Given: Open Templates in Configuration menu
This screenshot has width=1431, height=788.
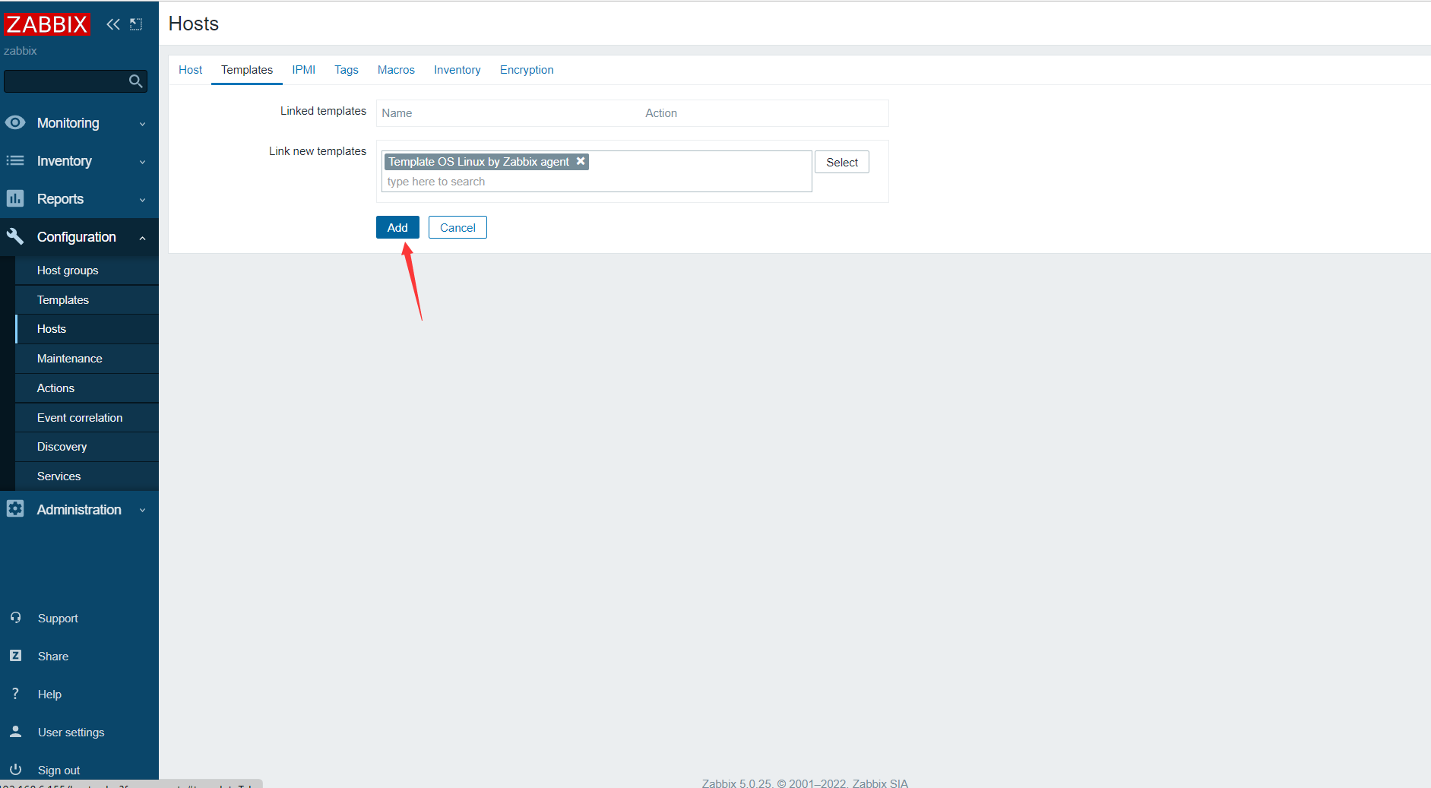Looking at the screenshot, I should click(87, 300).
